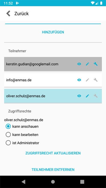Click the eye icon for oliver.schulz@enmas.de
106x188 pixels.
[x=79, y=96]
